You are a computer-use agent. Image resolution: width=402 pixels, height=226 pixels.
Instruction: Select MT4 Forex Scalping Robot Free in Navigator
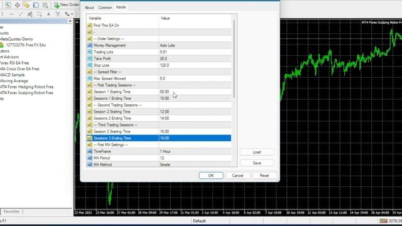(x=26, y=93)
